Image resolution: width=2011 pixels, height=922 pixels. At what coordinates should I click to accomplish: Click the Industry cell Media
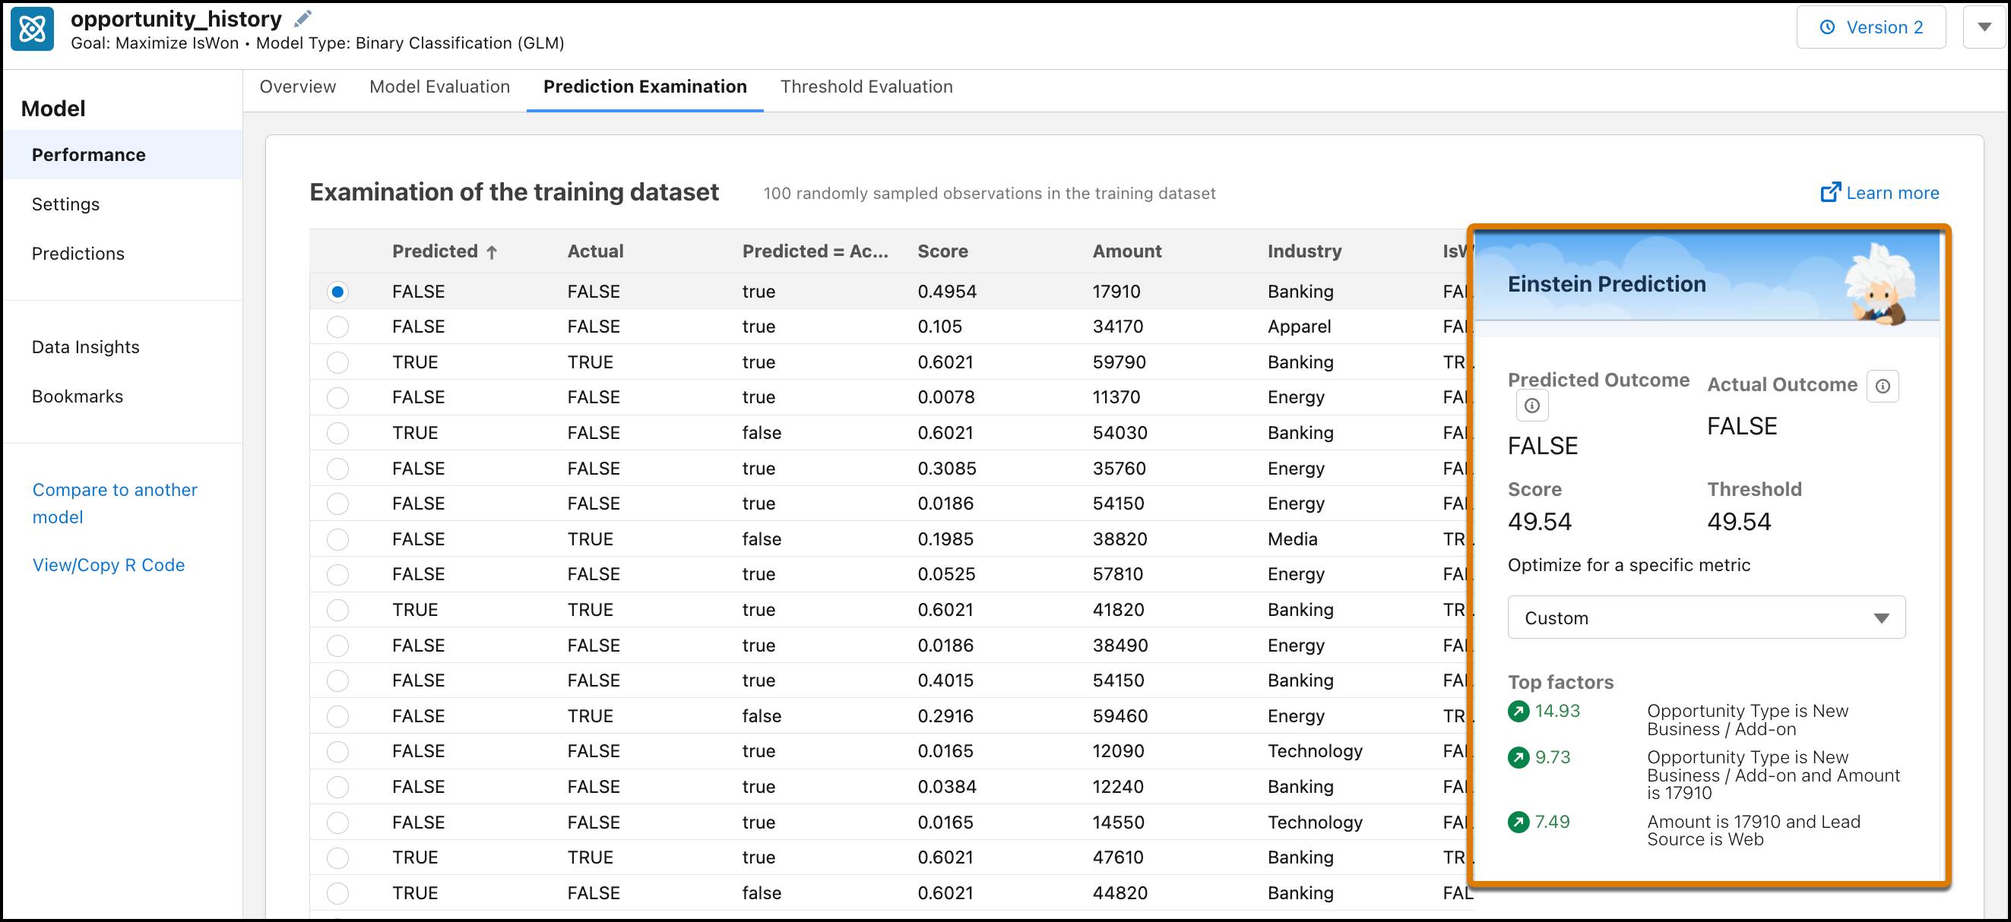coord(1292,539)
